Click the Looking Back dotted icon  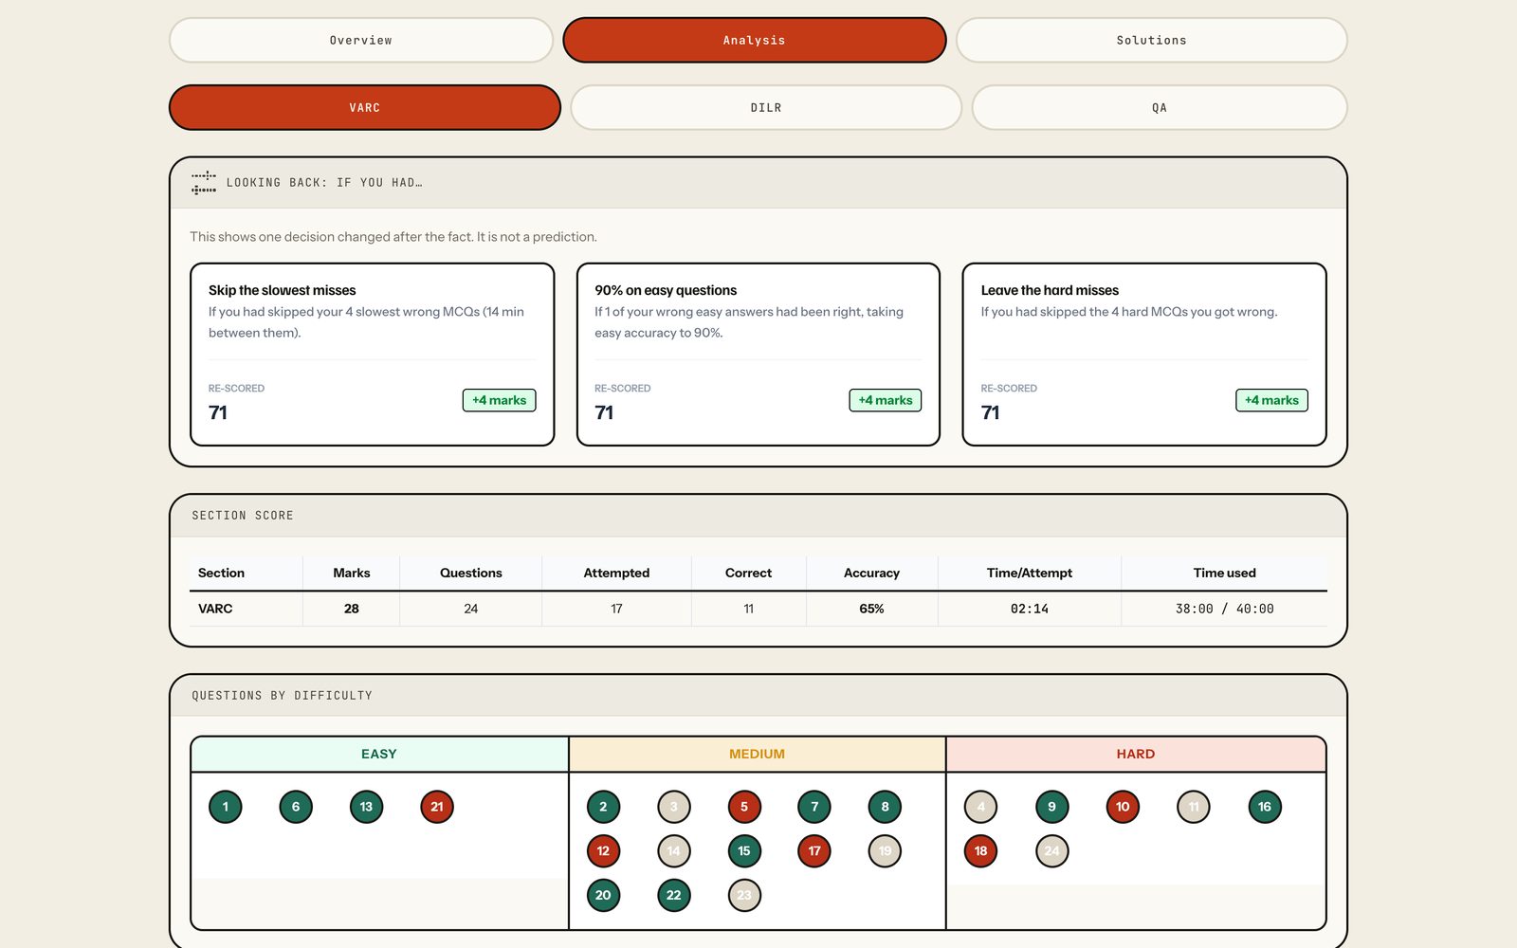(204, 182)
